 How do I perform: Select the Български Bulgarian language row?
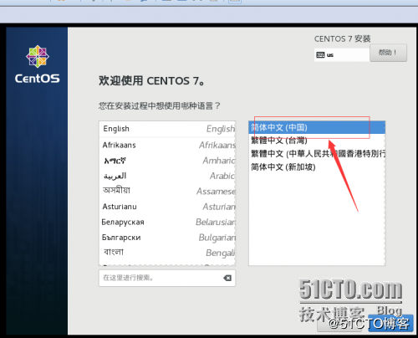click(167, 238)
